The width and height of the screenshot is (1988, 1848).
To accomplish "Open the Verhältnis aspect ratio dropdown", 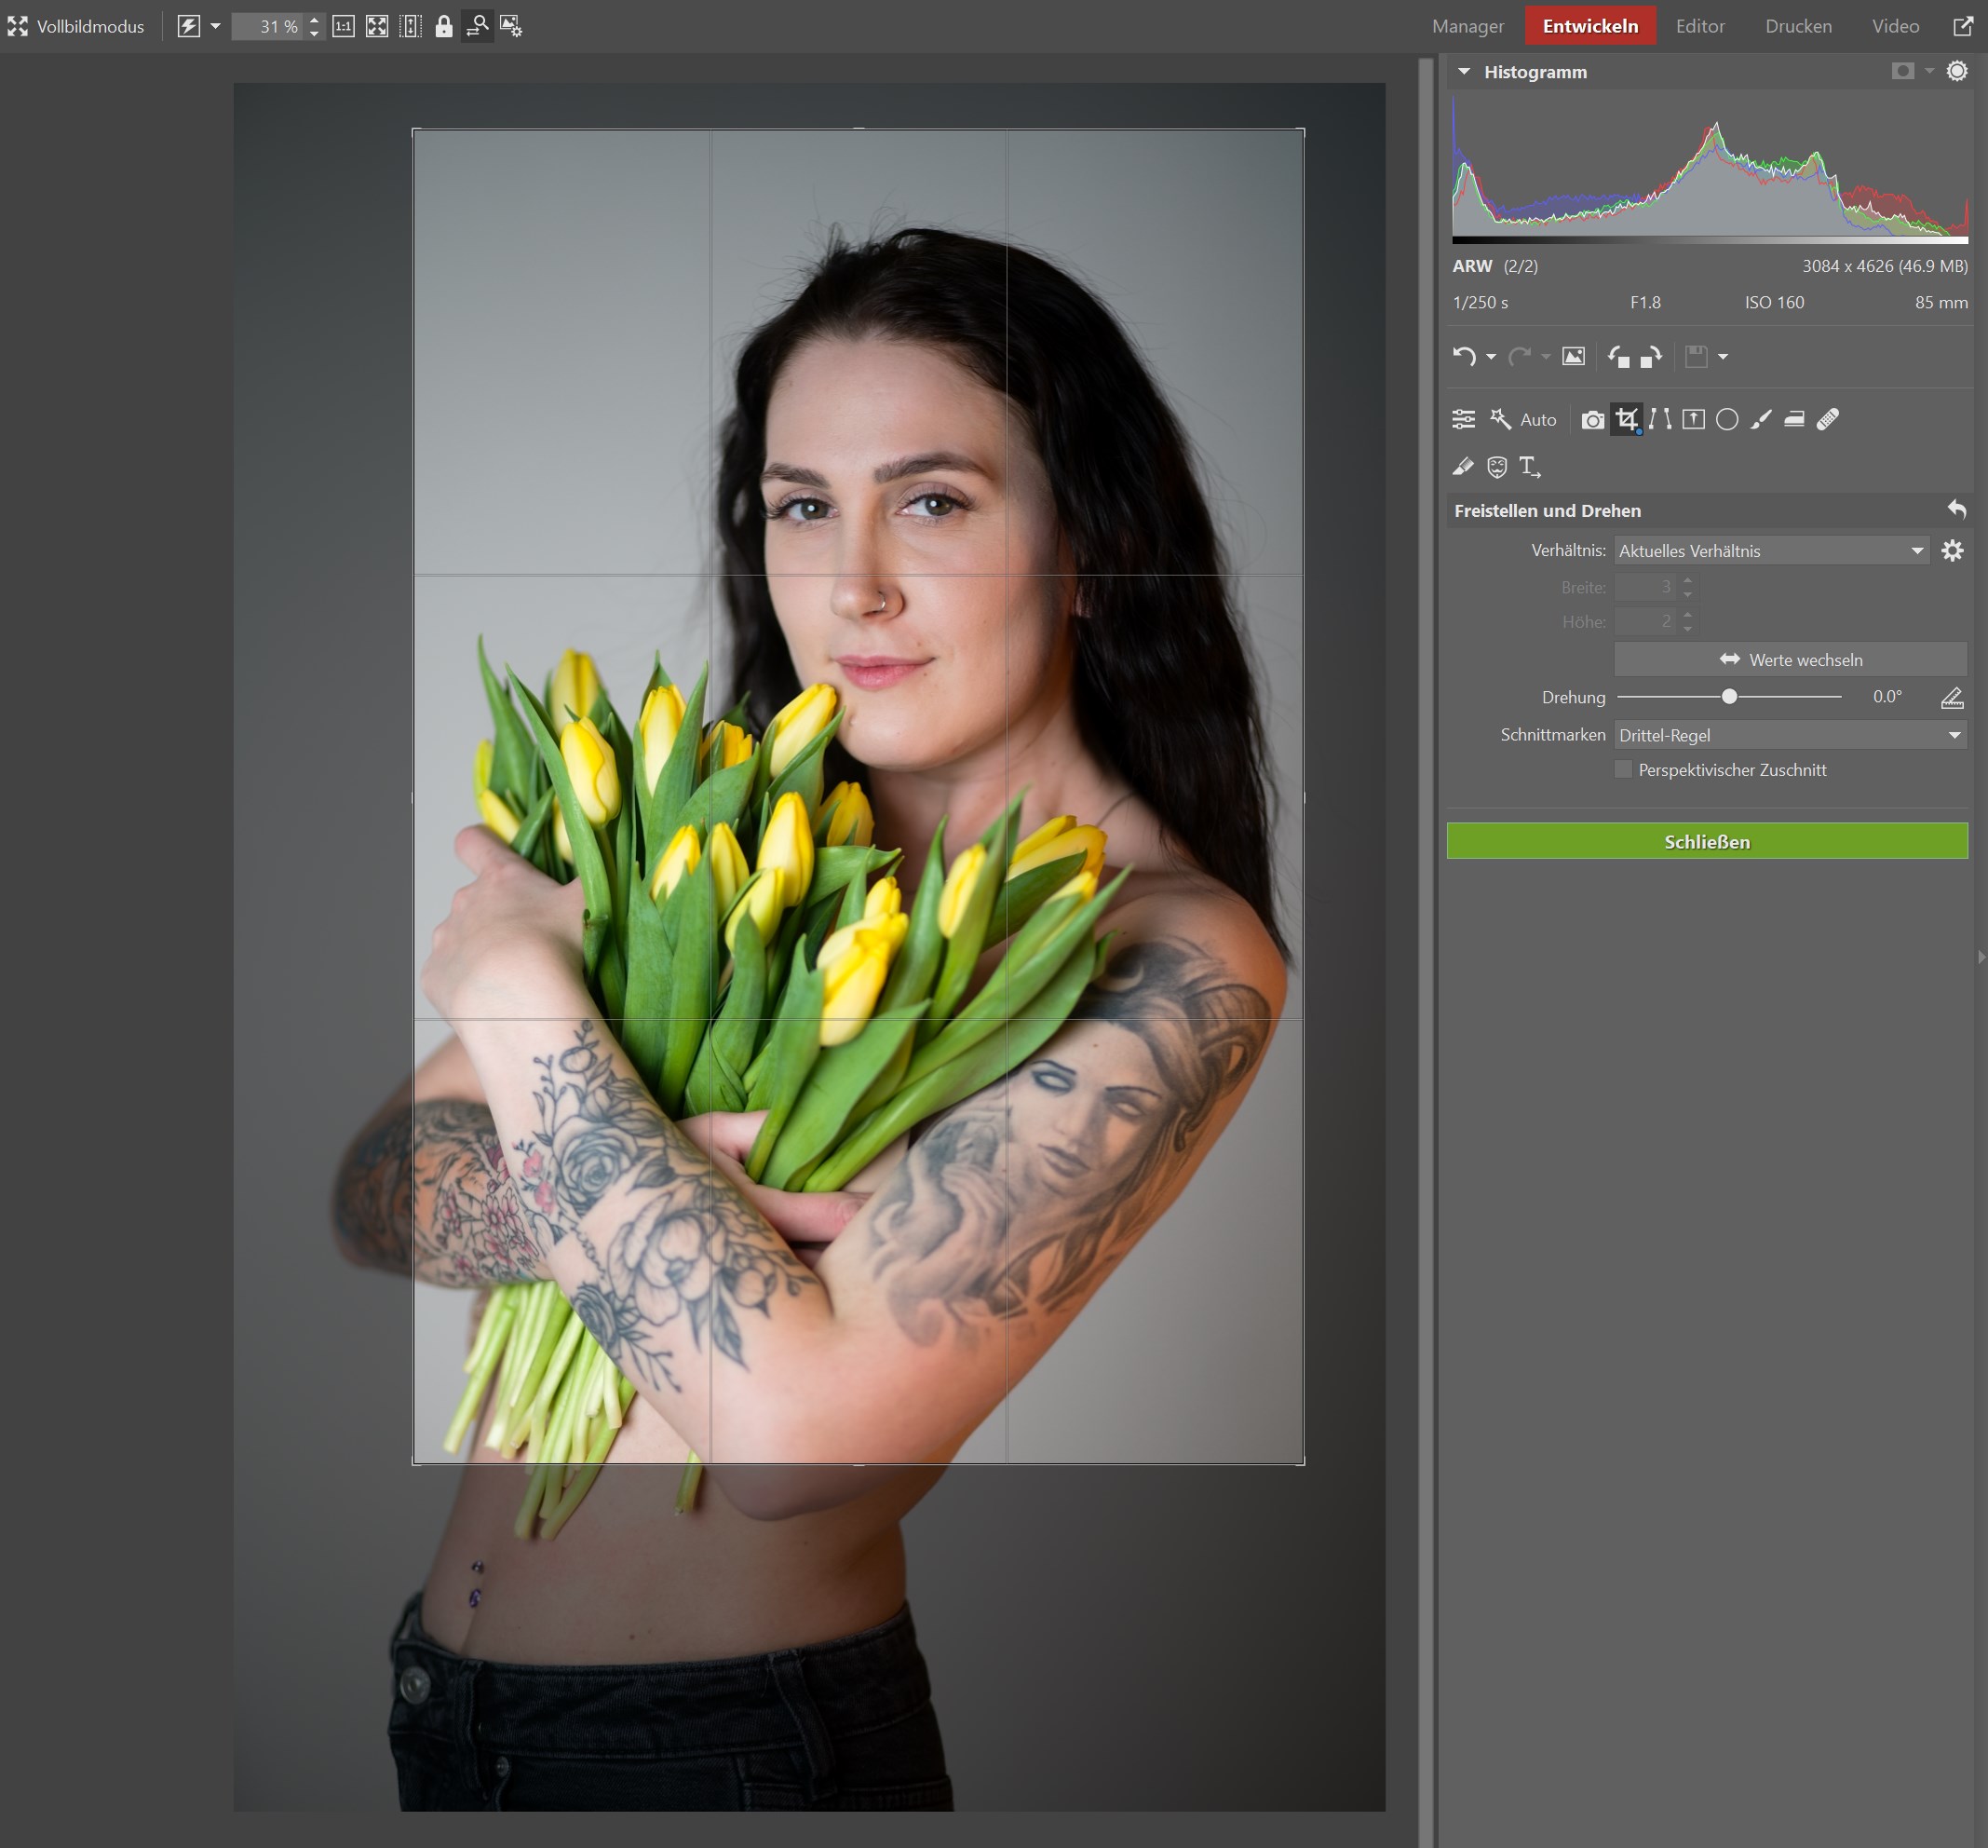I will [x=1770, y=550].
